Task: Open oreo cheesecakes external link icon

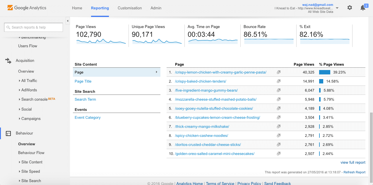Action: point(279,153)
